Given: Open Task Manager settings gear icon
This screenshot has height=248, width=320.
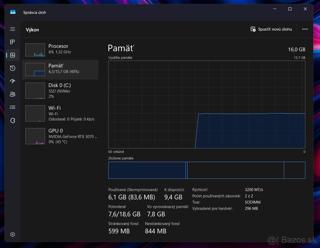Looking at the screenshot, I should point(13,234).
